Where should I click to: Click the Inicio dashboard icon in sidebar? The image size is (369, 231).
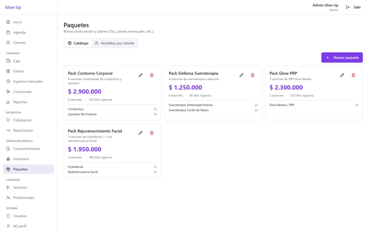(x=8, y=22)
